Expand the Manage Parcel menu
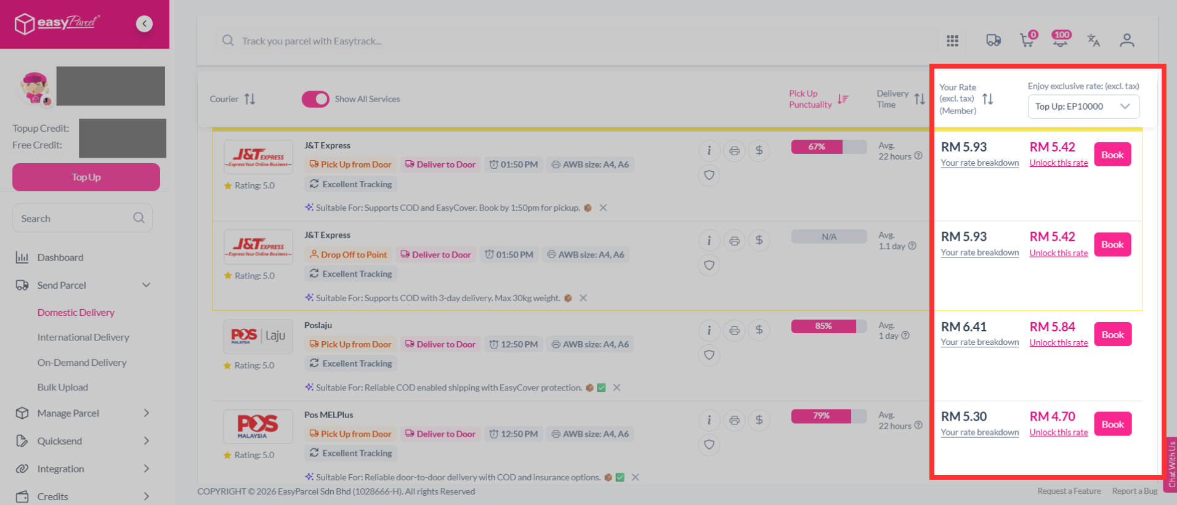 (x=146, y=413)
